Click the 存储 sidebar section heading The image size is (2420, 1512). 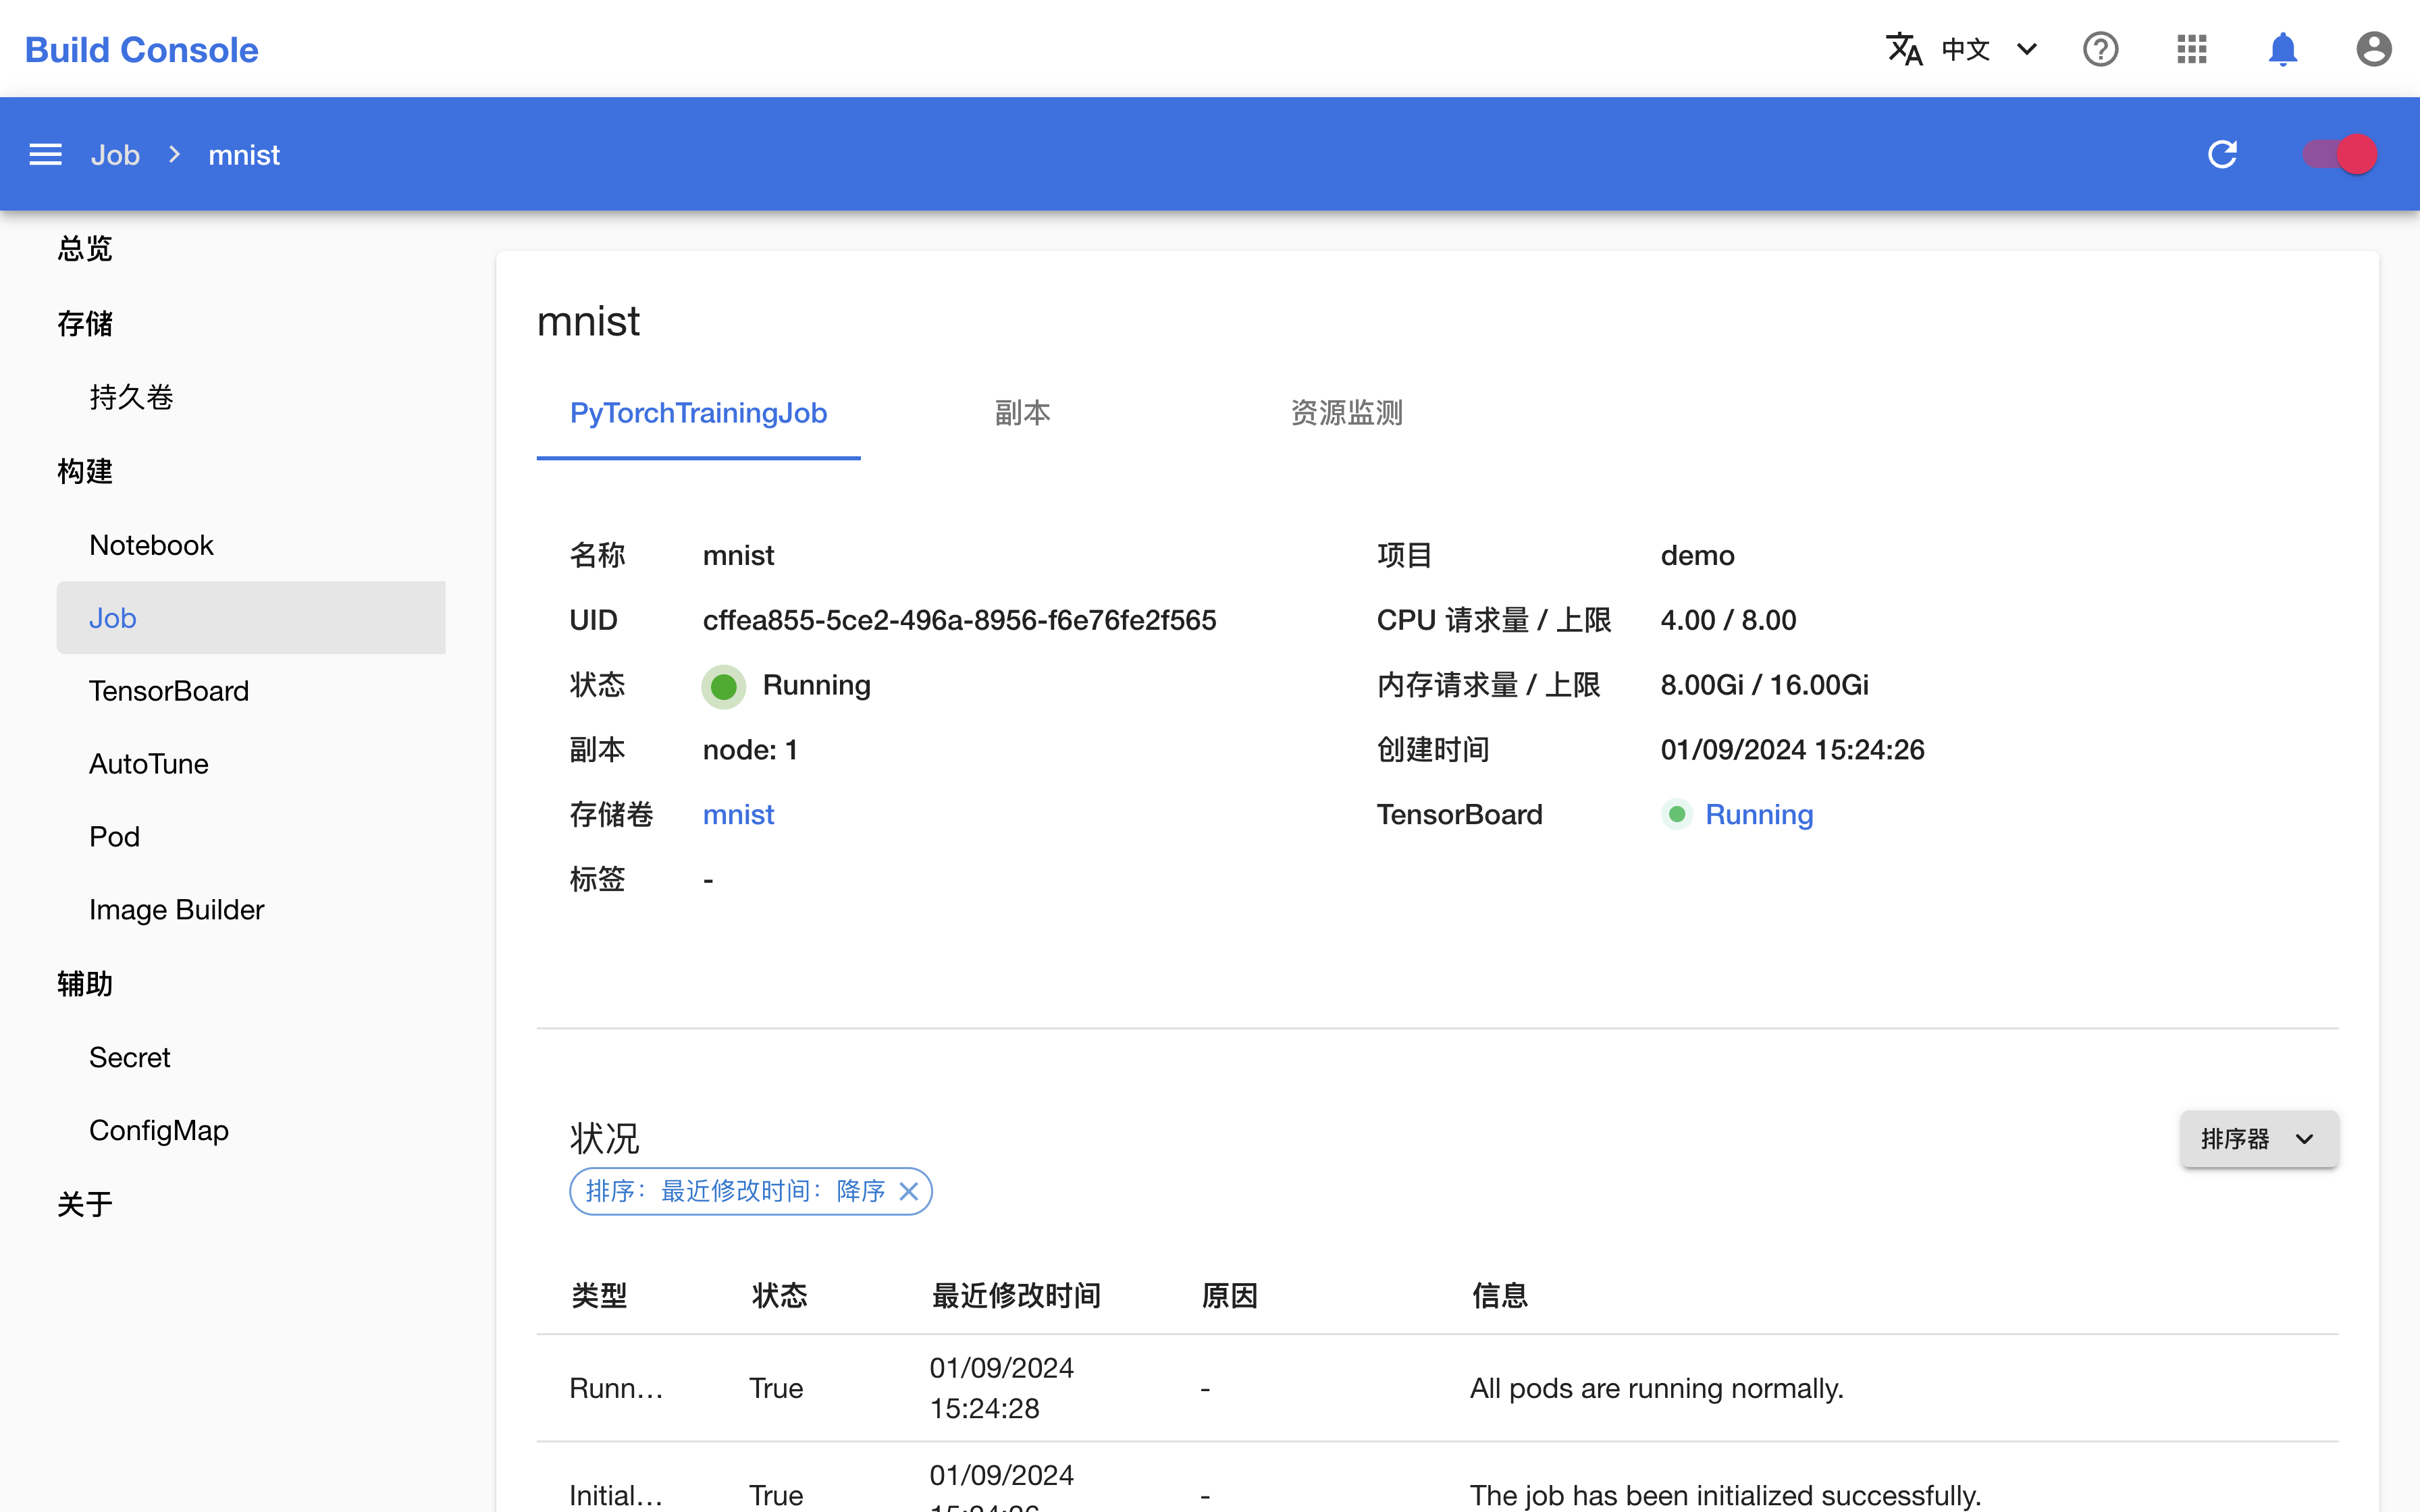pos(85,323)
